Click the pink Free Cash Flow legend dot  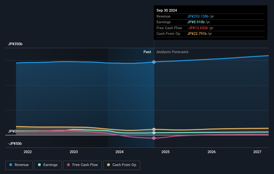[68, 165]
